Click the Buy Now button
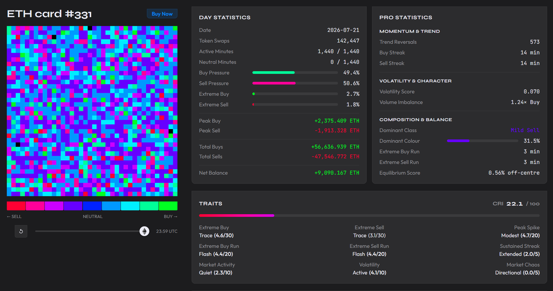Image resolution: width=553 pixels, height=291 pixels. click(162, 14)
